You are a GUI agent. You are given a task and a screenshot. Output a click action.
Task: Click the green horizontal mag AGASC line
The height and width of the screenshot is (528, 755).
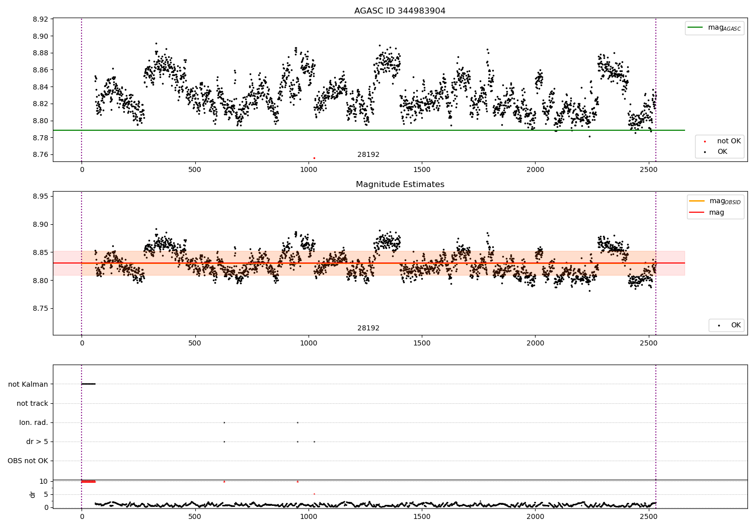pyautogui.click(x=369, y=130)
